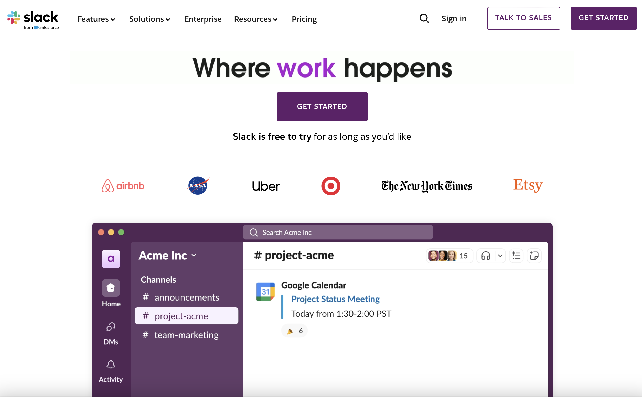Select the announcements channel
Image resolution: width=642 pixels, height=397 pixels.
click(187, 297)
